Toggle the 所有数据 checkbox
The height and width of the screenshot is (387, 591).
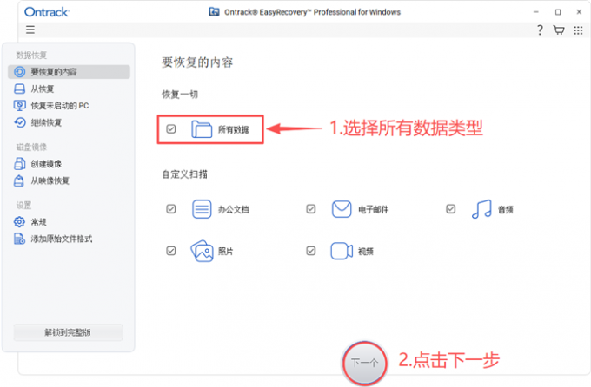[x=171, y=129]
